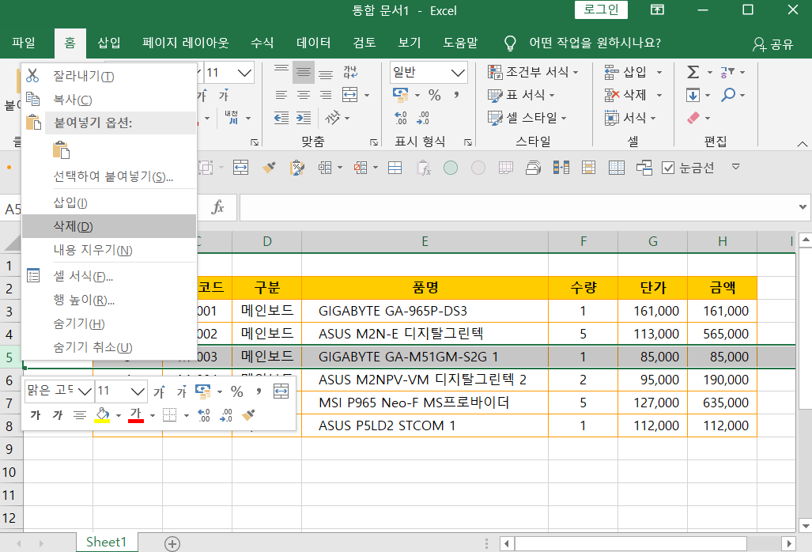812x552 pixels.
Task: Click the AutoSum sigma icon
Action: tap(693, 72)
